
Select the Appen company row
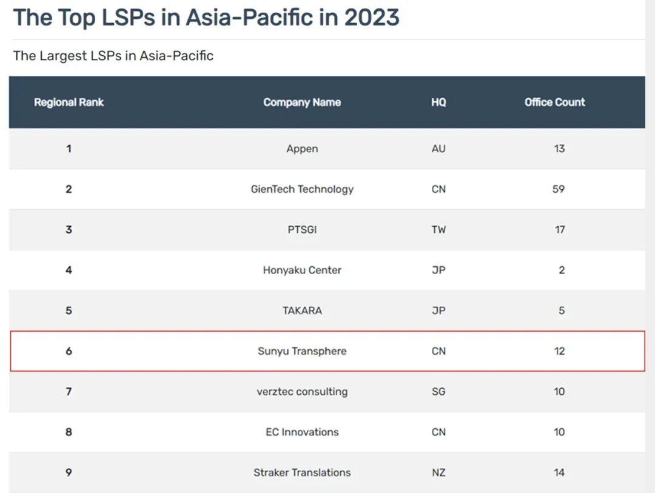tap(302, 149)
